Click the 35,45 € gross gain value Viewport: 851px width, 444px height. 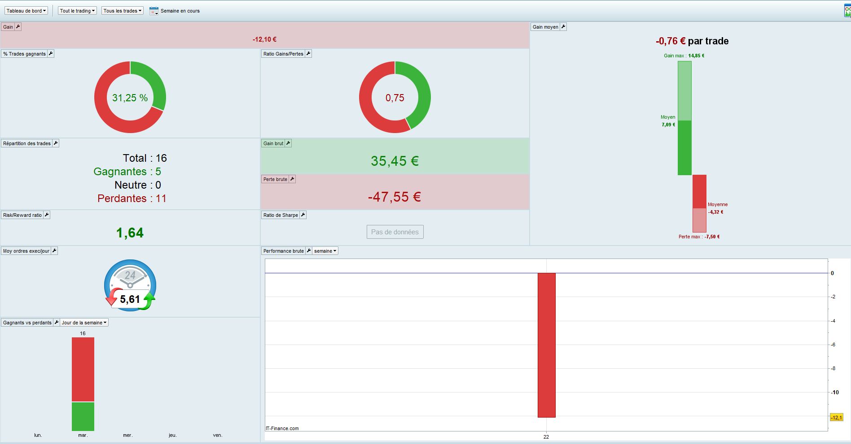pos(395,161)
